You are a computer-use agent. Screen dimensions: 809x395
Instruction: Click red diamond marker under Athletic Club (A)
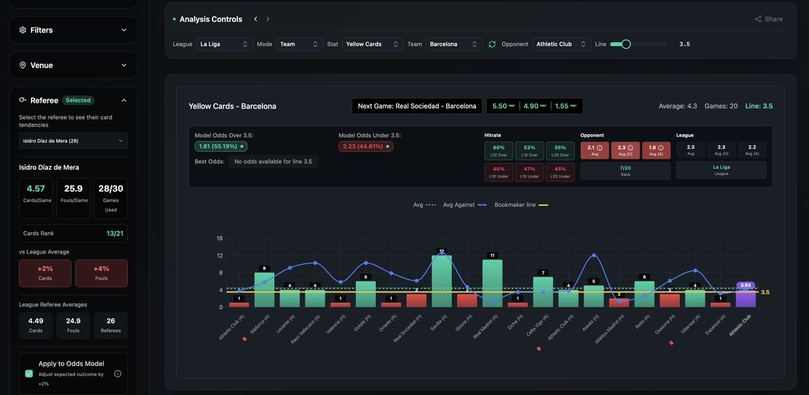click(x=244, y=339)
